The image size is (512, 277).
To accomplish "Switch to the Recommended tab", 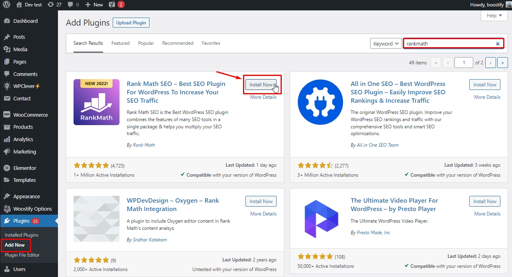I will pos(178,43).
